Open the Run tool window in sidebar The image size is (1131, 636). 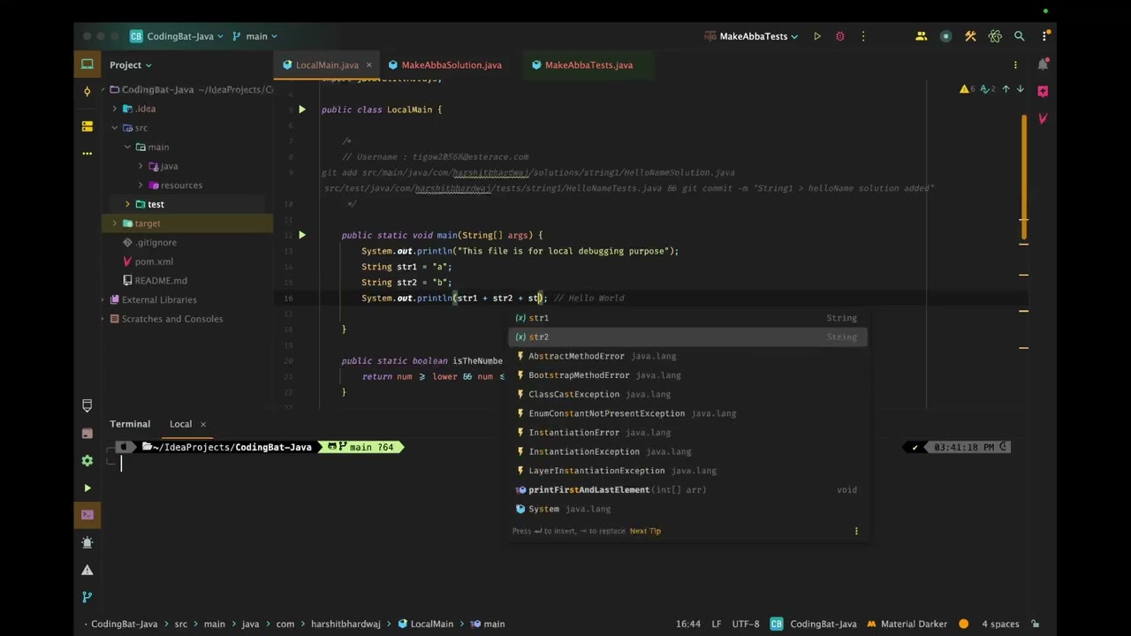pos(87,488)
